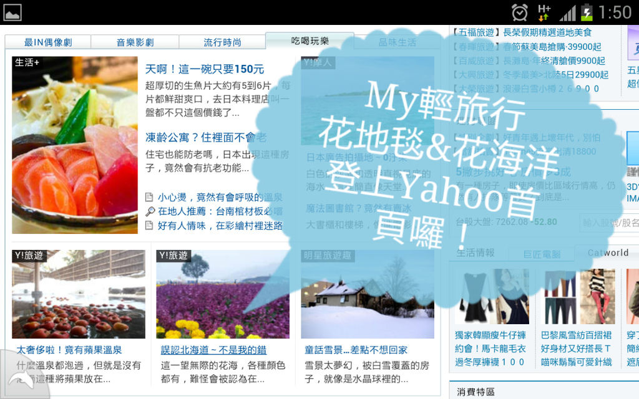This screenshot has height=399, width=639.
Task: Open article 童話雪景…差點不想回家
Action: point(356,350)
